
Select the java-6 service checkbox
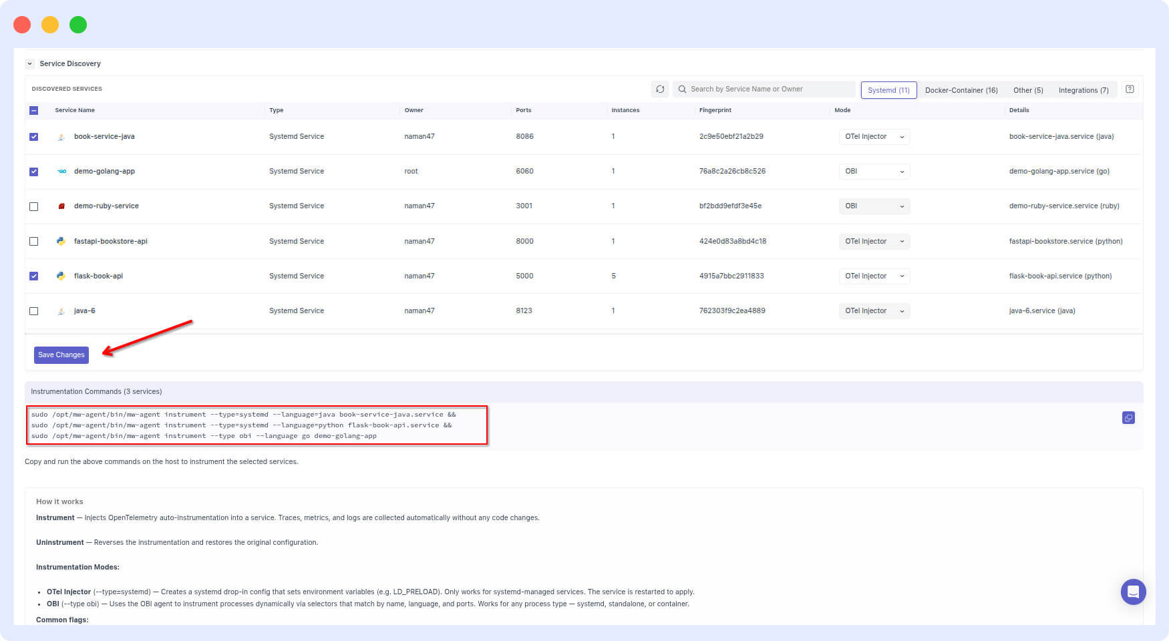[x=33, y=311]
